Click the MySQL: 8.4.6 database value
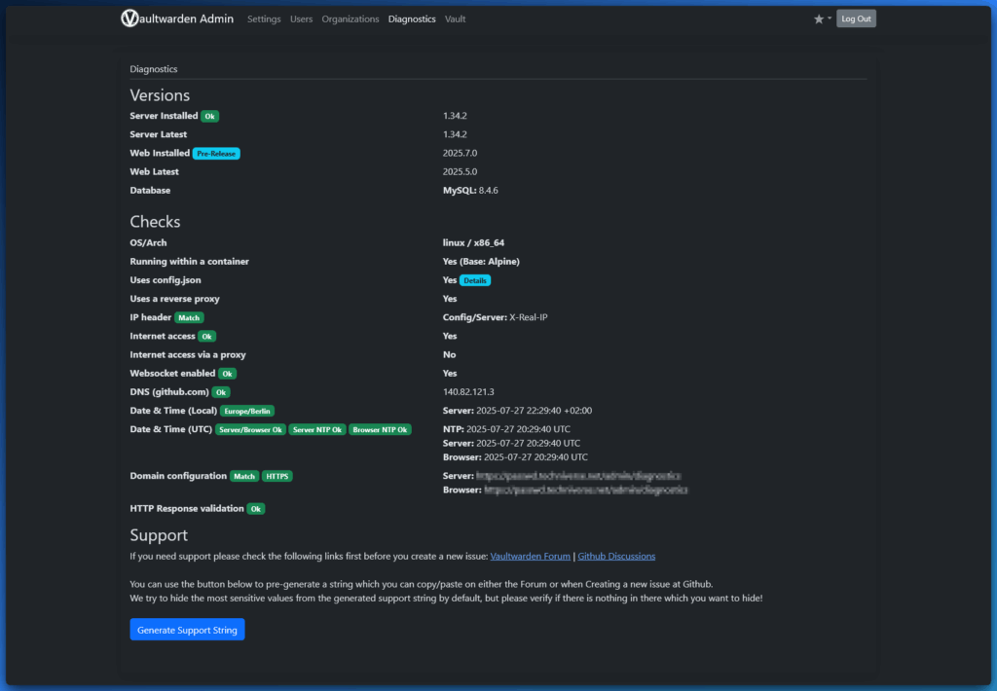The width and height of the screenshot is (997, 691). pos(470,190)
